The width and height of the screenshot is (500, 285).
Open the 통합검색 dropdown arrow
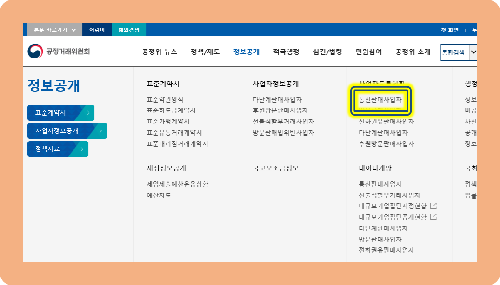(473, 52)
